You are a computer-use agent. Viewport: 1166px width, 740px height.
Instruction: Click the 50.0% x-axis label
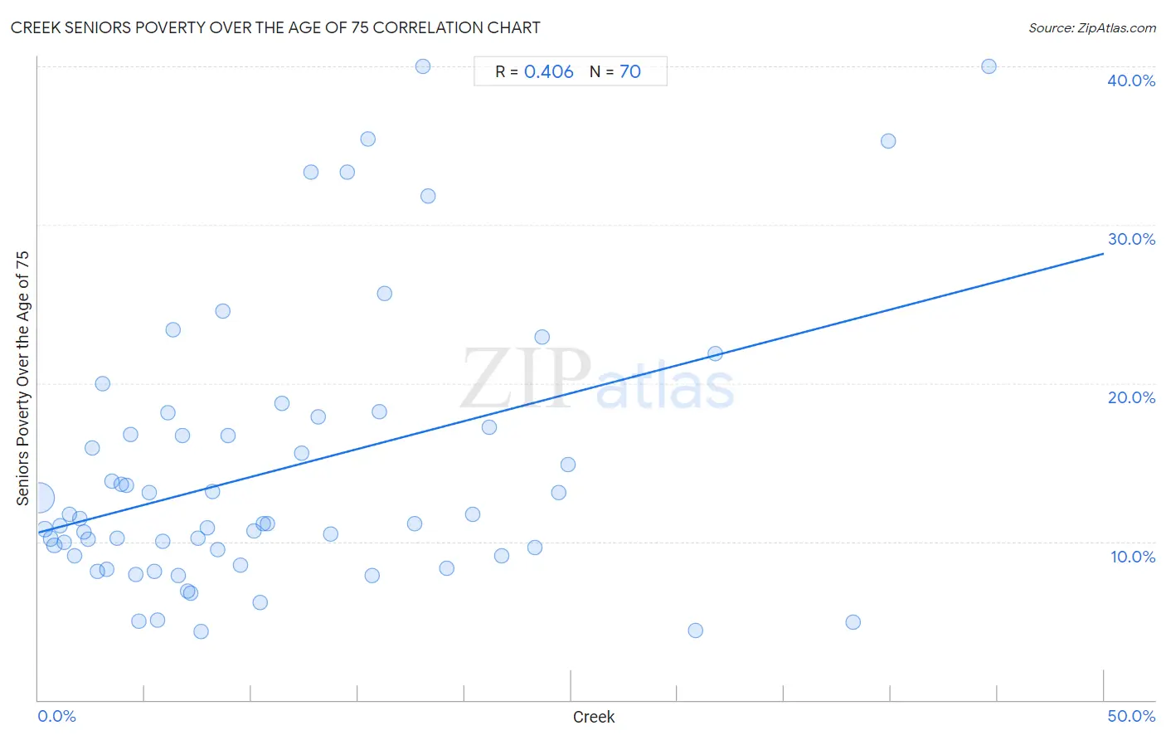coord(1131,716)
